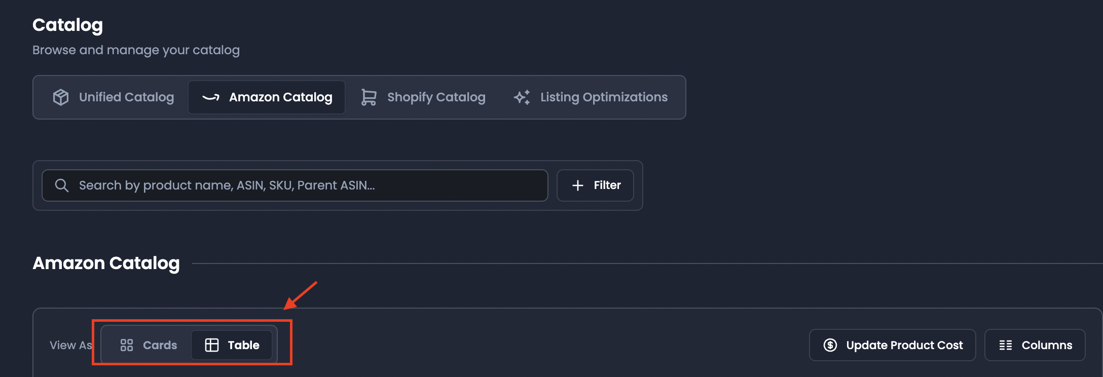Switch to the Shopify Catalog tab

pyautogui.click(x=423, y=97)
